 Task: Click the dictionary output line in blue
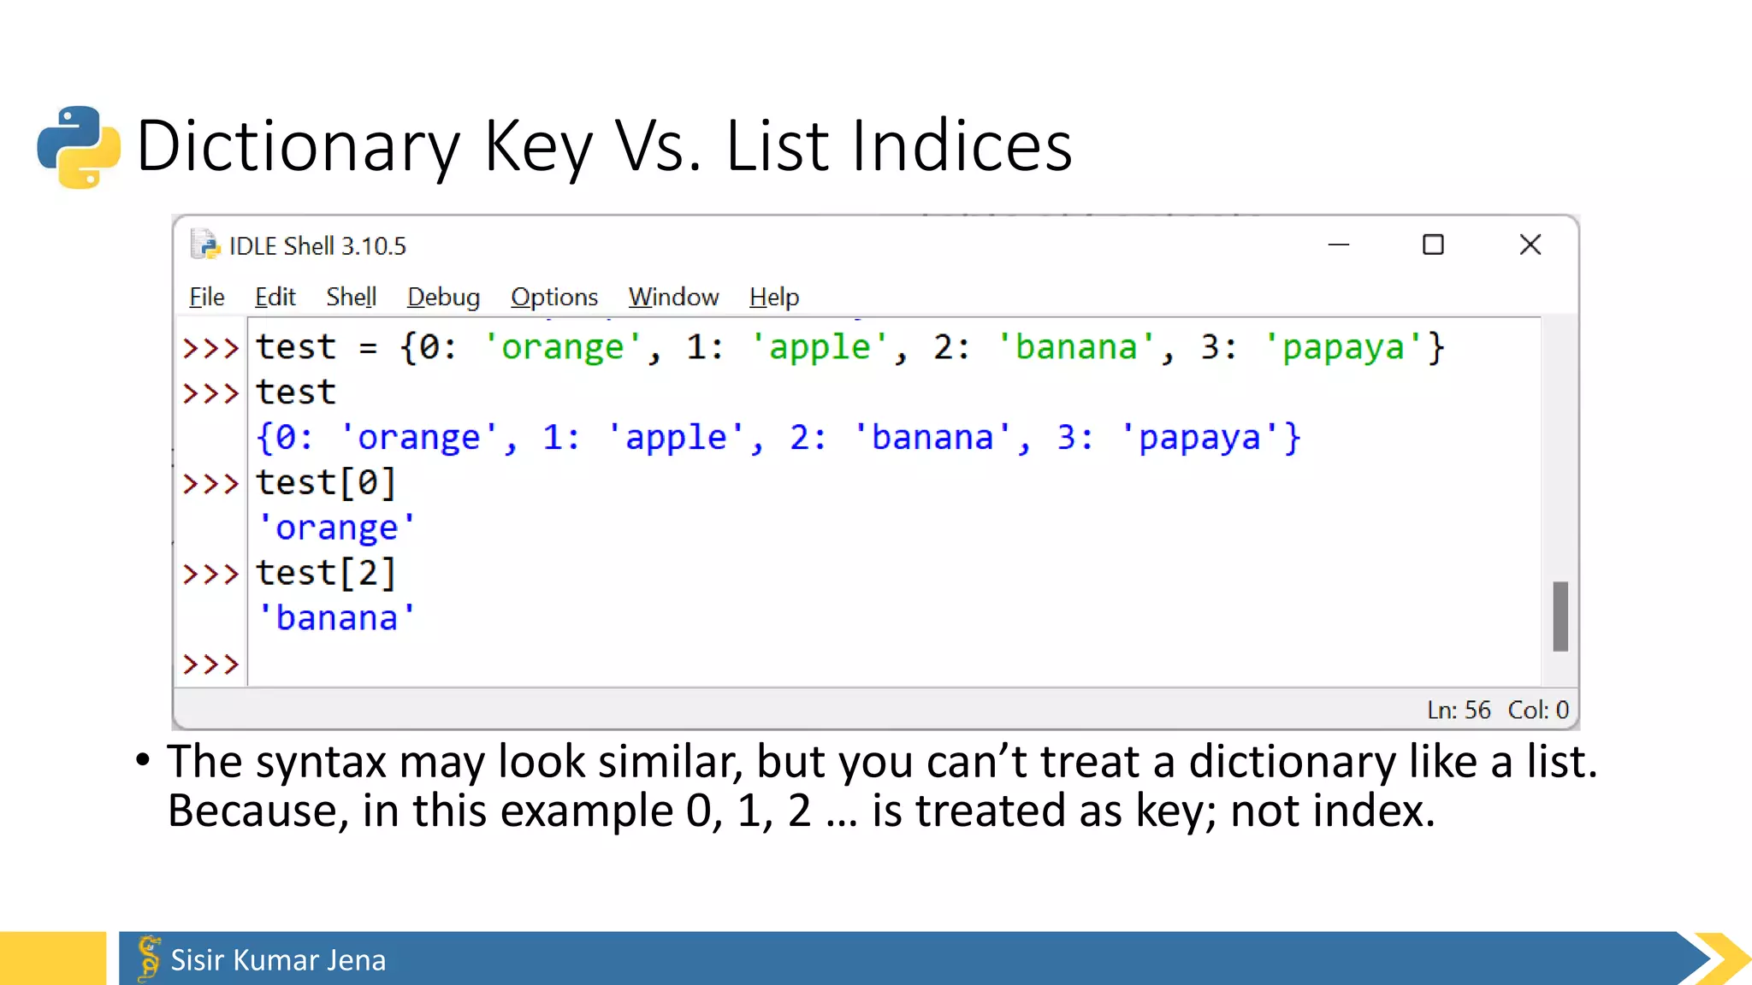click(778, 438)
